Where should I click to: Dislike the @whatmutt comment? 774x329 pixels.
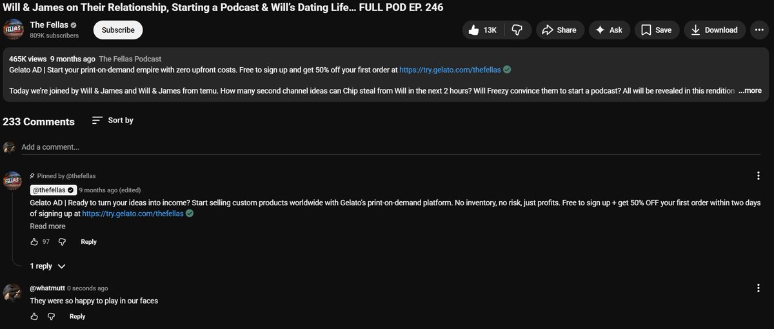point(52,317)
